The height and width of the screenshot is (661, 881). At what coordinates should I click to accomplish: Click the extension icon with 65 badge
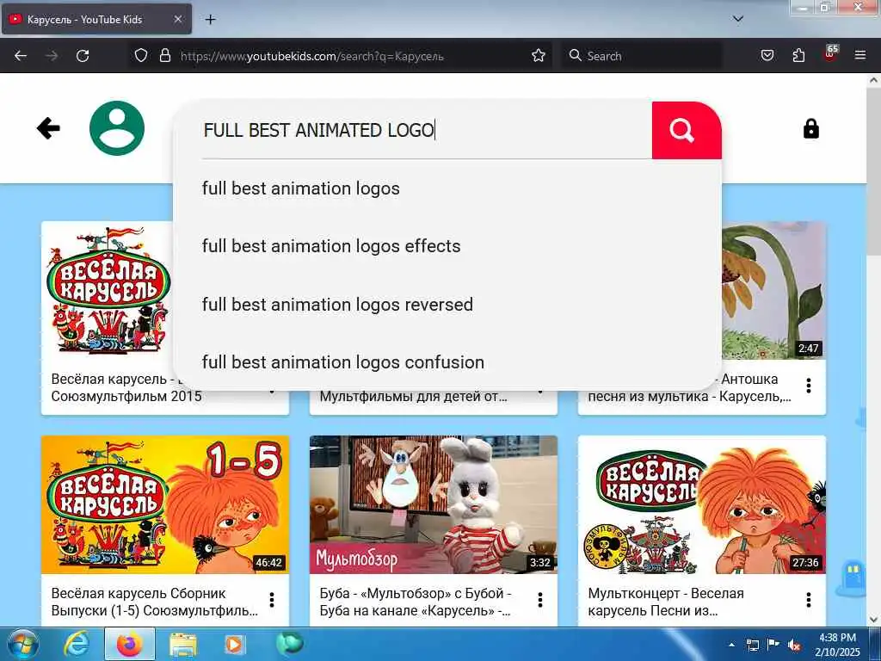tap(830, 54)
